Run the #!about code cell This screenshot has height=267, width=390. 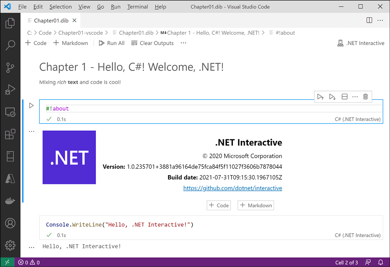(x=31, y=106)
